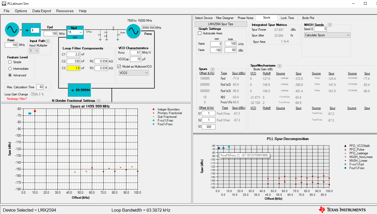Open help icon next to Input Path
This screenshot has width=377, height=214.
pyautogui.click(x=48, y=41)
